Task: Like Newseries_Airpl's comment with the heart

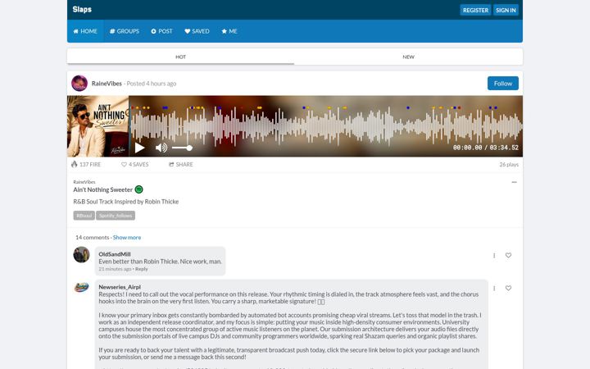Action: (x=508, y=288)
